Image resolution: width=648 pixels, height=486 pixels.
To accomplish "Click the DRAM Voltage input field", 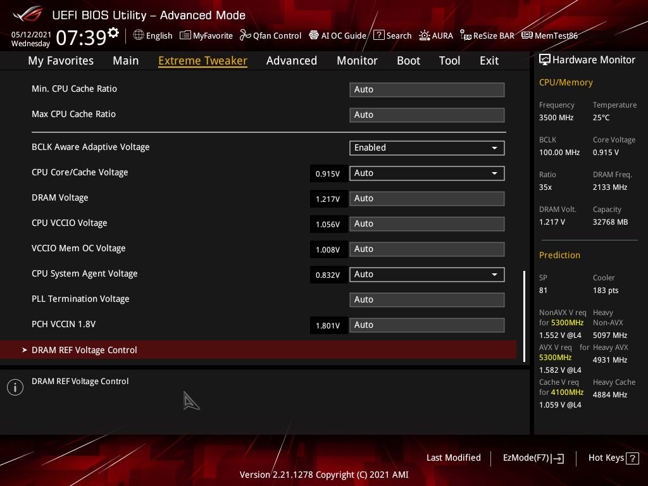I will (427, 198).
